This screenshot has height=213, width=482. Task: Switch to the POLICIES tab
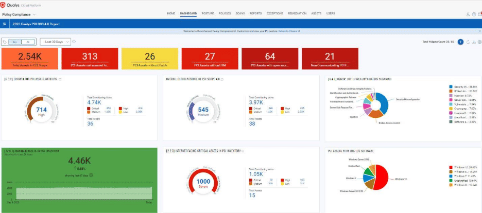point(225,13)
